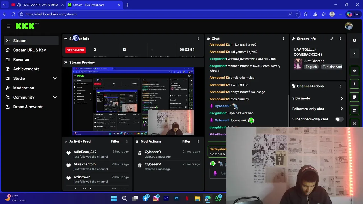Select the Stream - Kick Dashboard tab
The width and height of the screenshot is (363, 204).
94,5
